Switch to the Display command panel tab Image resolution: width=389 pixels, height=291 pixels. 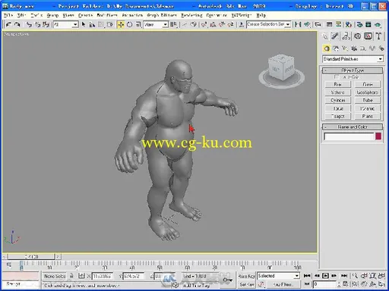tap(368, 36)
